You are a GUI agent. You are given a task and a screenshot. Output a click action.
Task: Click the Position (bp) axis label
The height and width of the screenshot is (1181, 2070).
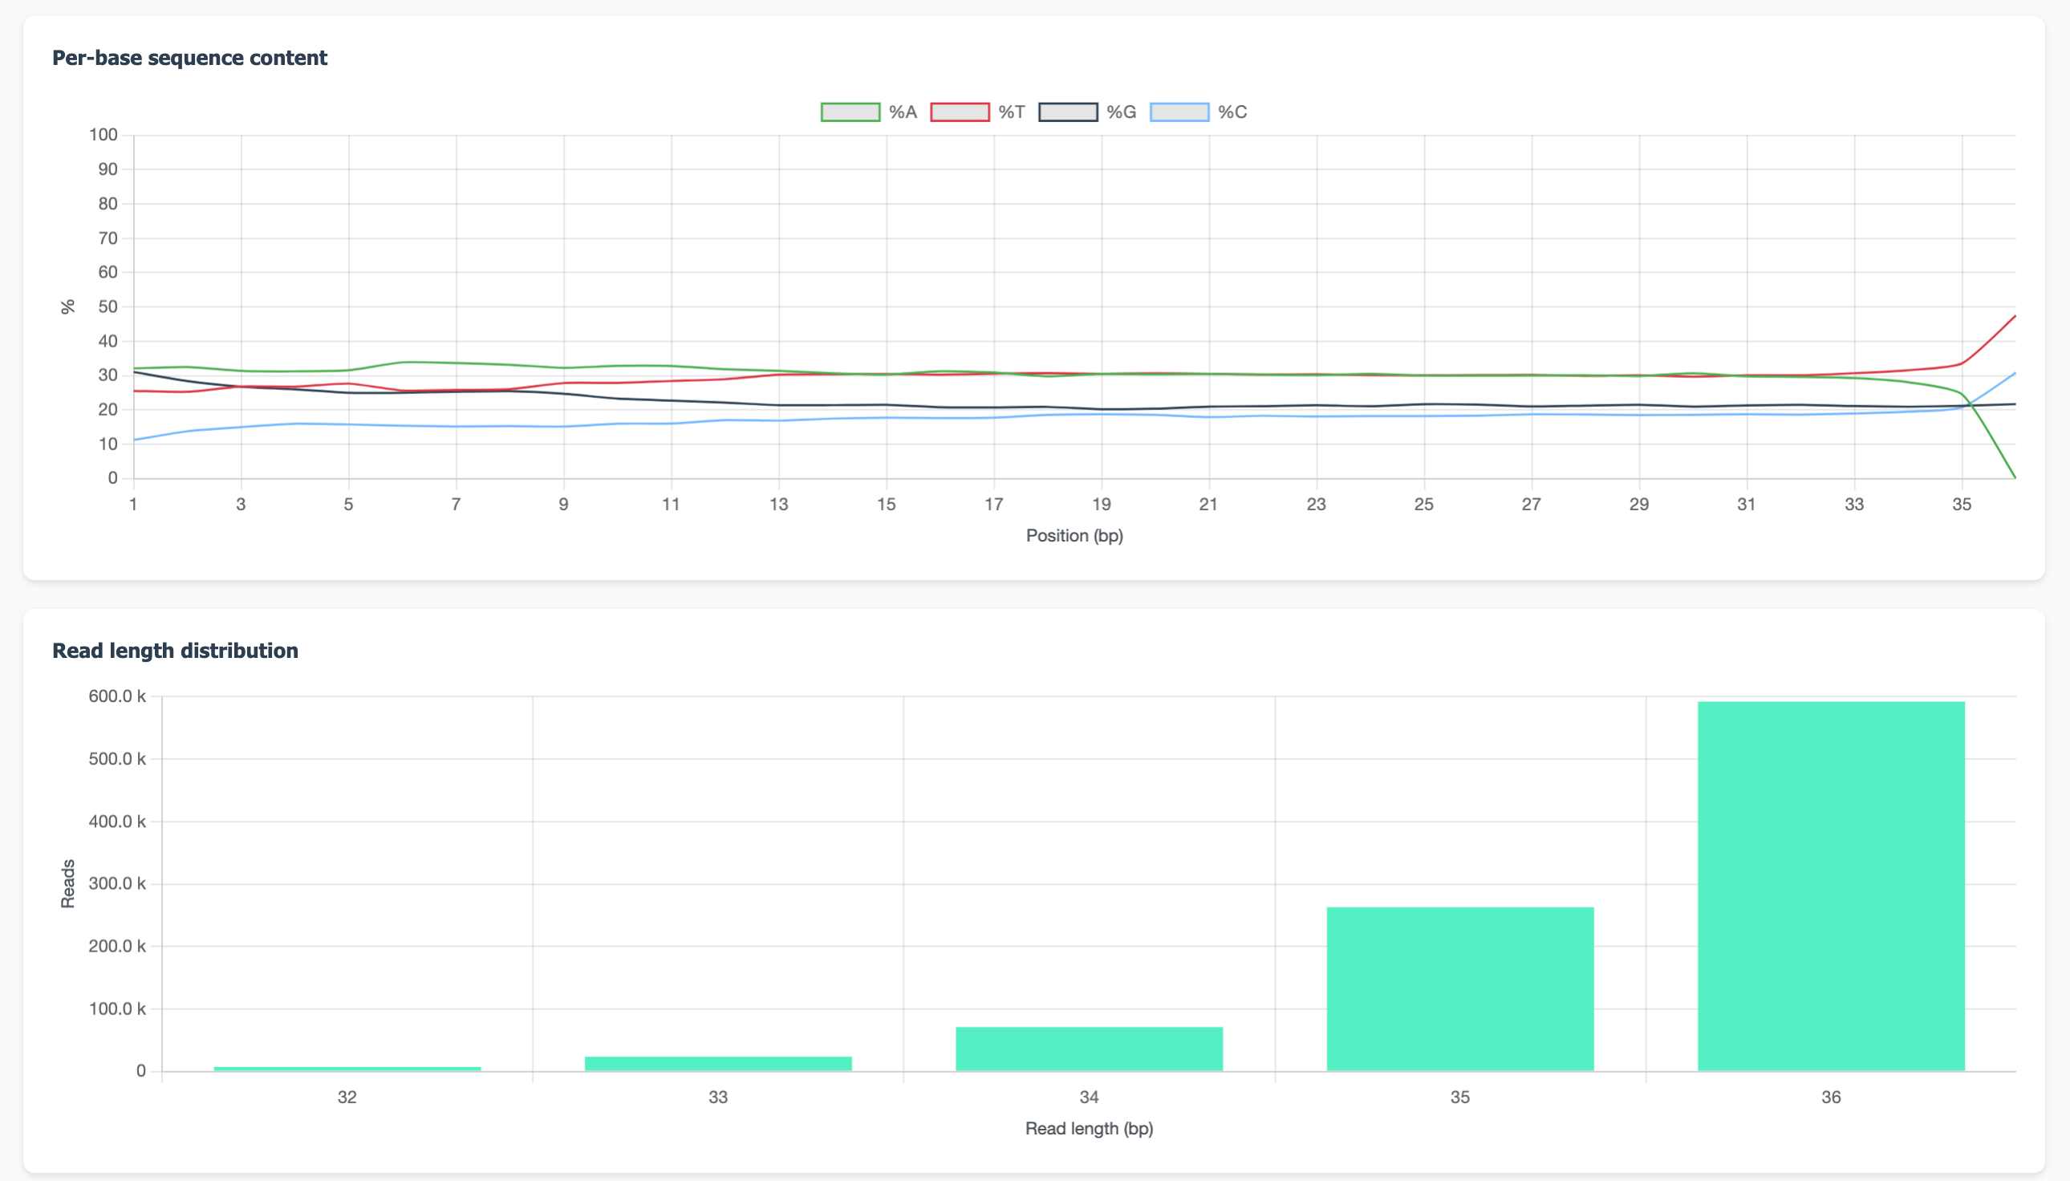[x=1074, y=535]
